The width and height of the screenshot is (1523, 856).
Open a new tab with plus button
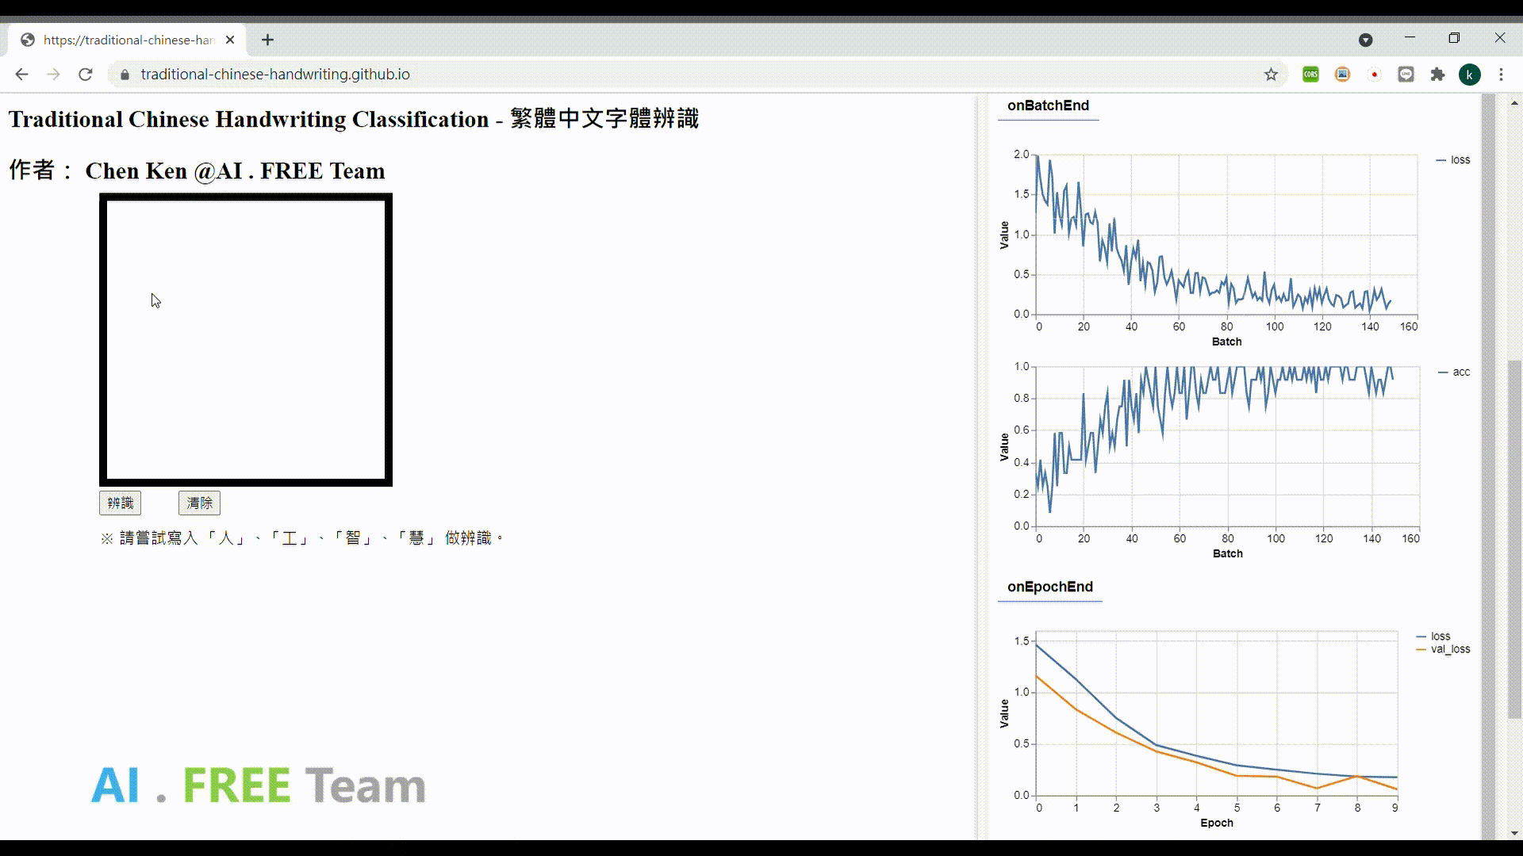[x=267, y=40]
